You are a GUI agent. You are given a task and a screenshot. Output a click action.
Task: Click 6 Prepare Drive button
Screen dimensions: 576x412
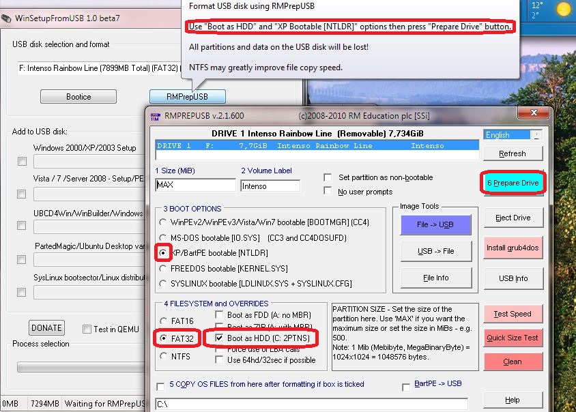pyautogui.click(x=513, y=183)
